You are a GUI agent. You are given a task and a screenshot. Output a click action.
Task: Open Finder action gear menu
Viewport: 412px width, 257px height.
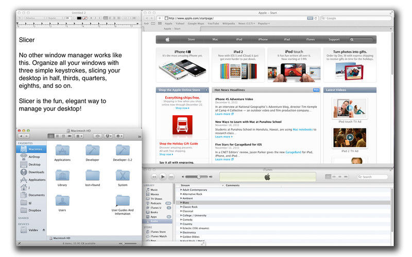coord(119,136)
